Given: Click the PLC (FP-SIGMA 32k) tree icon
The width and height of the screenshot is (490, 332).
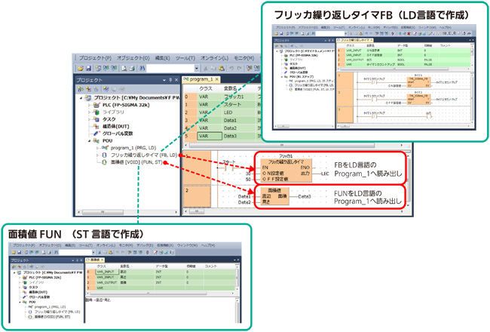Looking at the screenshot, I should coord(96,104).
